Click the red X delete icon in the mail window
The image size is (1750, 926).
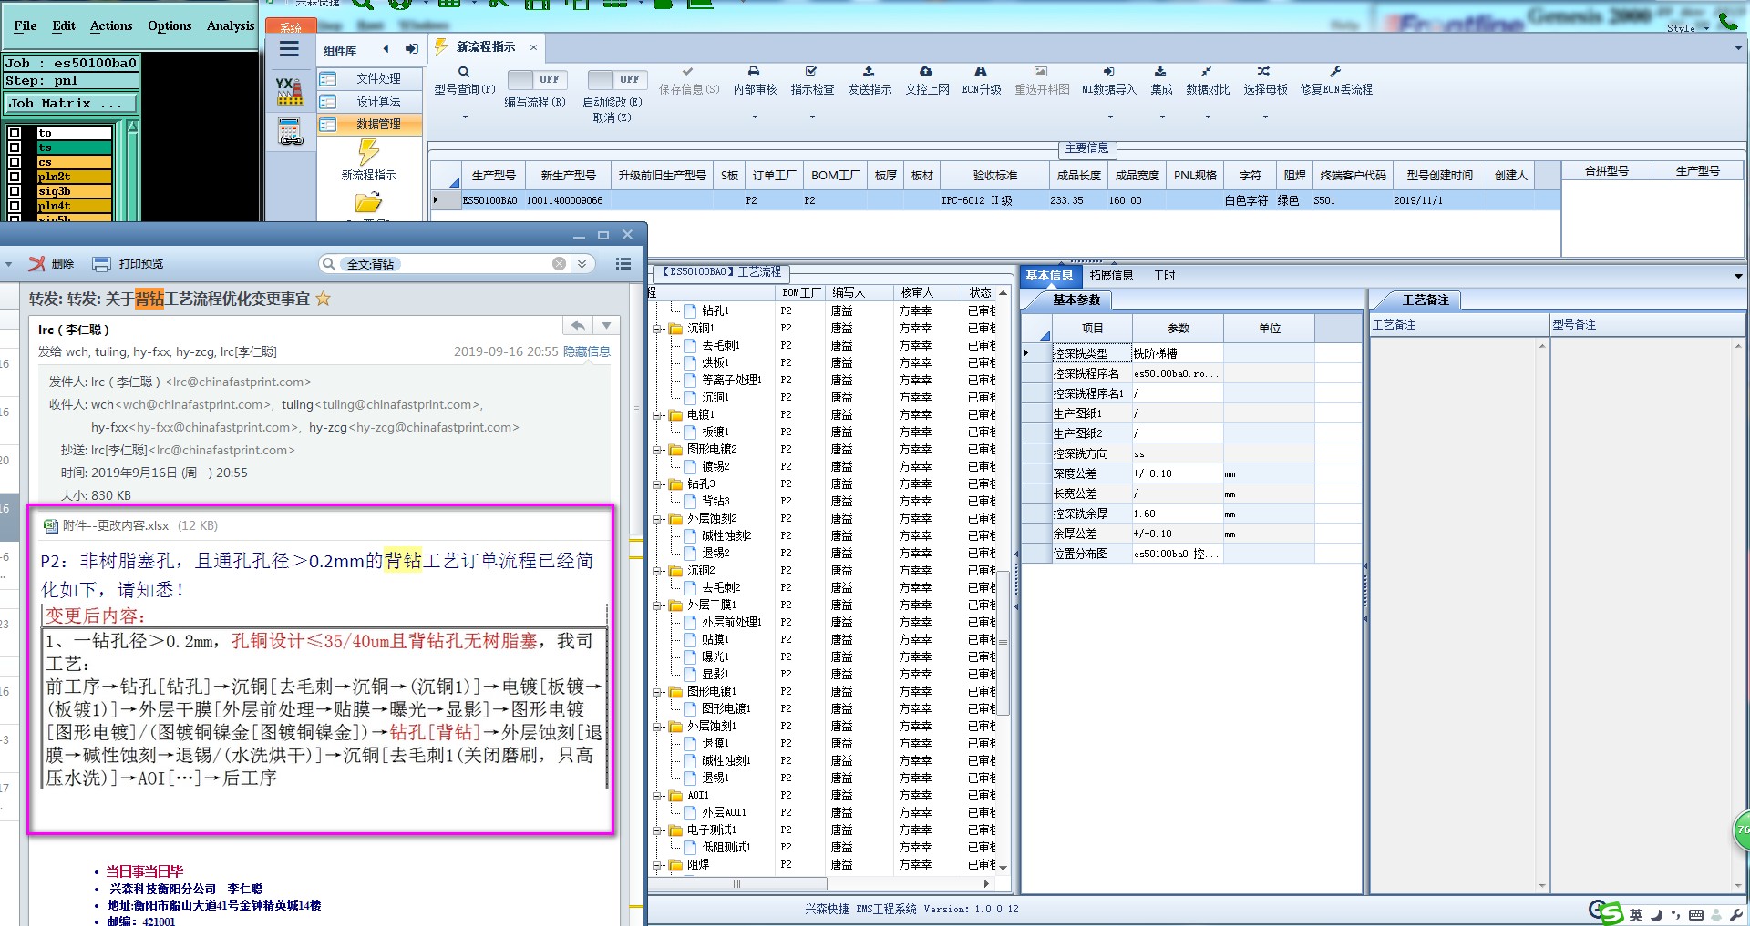point(36,264)
